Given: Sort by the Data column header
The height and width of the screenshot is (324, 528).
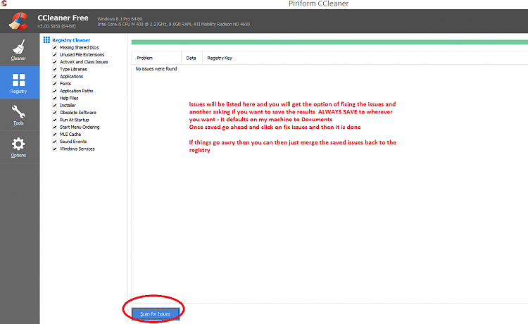Looking at the screenshot, I should (x=191, y=58).
